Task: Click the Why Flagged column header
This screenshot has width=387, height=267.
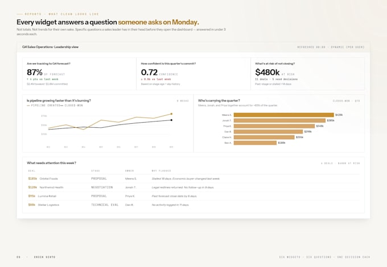Action: (x=162, y=171)
